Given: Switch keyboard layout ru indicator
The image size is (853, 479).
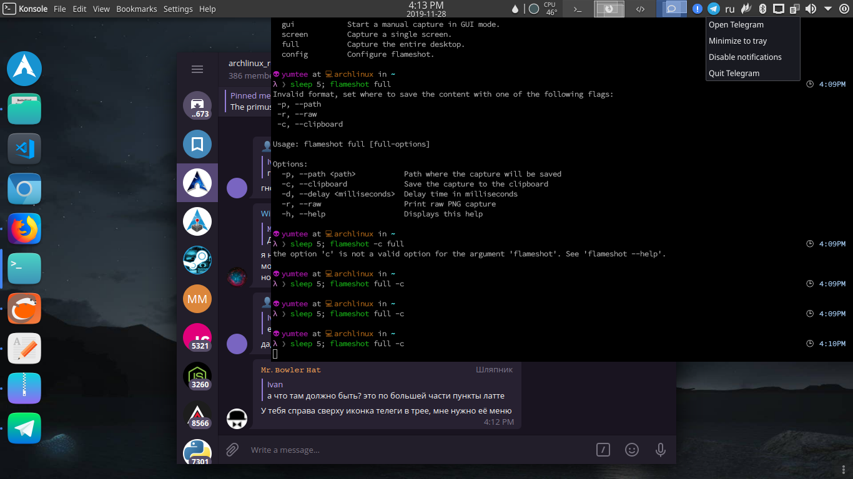Looking at the screenshot, I should pos(729,9).
